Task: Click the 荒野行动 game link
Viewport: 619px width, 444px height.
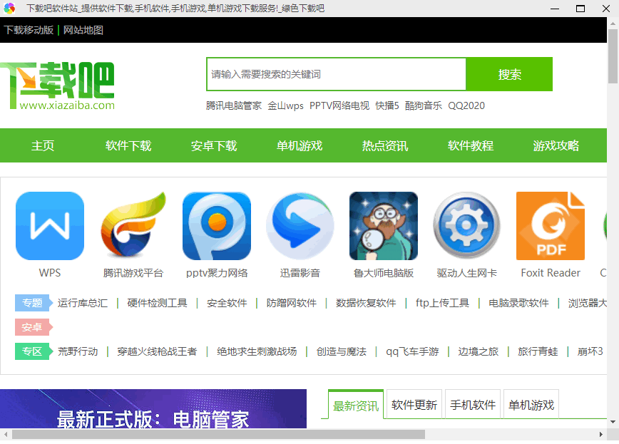Action: (78, 351)
